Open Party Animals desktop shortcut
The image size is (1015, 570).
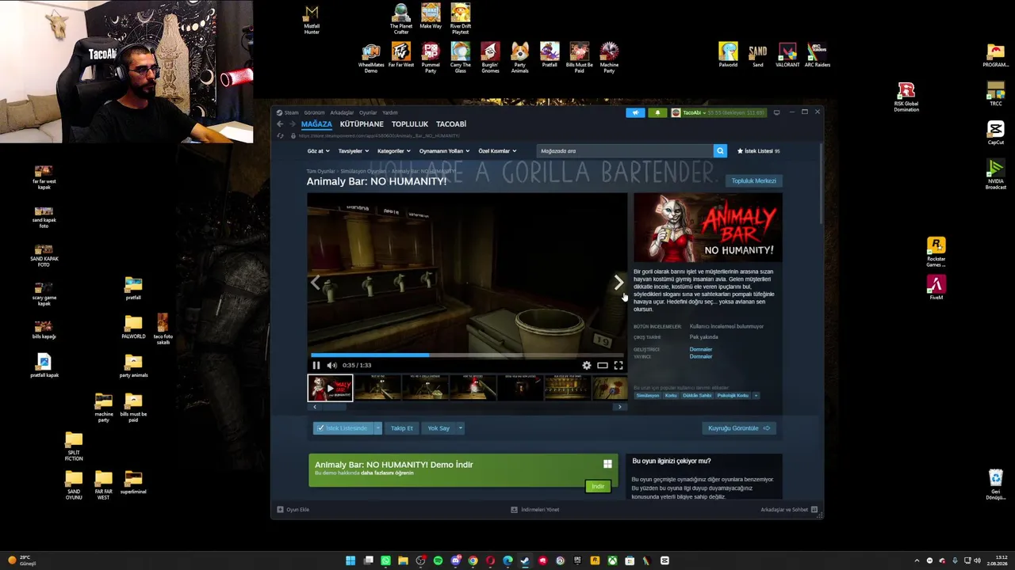(x=520, y=58)
